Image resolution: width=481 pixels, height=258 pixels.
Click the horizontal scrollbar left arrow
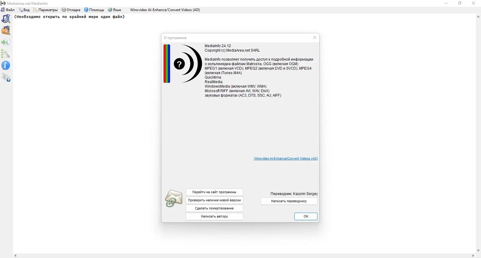tap(15, 256)
